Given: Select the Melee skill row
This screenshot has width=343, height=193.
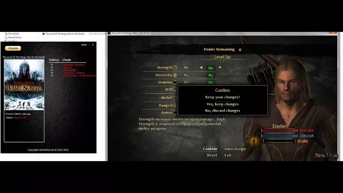Looking at the screenshot, I should [x=160, y=98].
